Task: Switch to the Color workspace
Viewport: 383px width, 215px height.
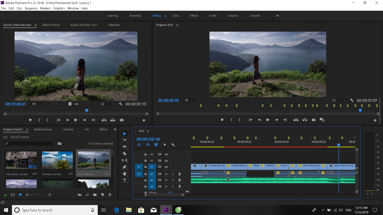Action: pos(175,16)
